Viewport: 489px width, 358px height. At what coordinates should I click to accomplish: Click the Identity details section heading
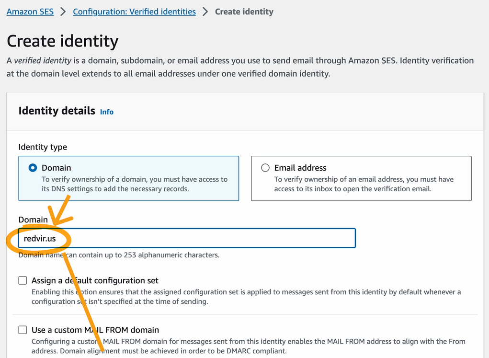57,111
